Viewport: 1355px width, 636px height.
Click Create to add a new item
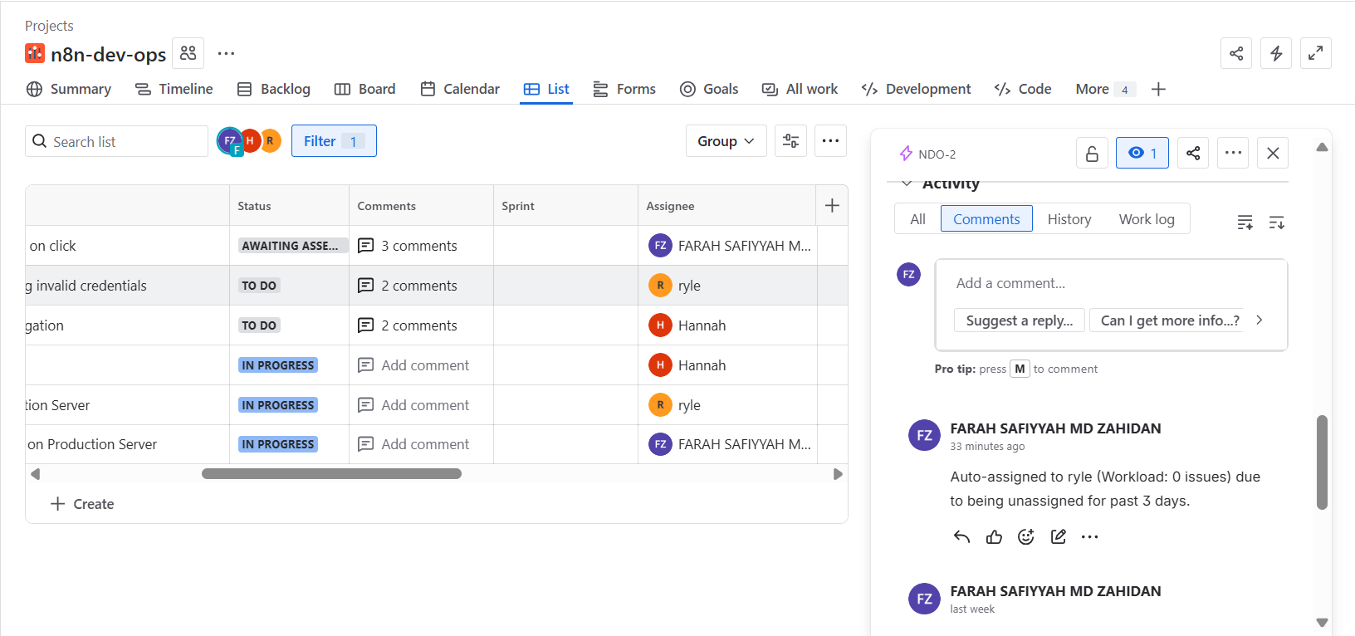coord(82,504)
